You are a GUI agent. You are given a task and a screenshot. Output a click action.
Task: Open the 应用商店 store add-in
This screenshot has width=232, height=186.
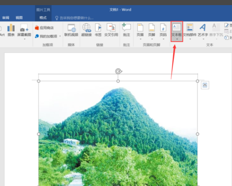click(44, 28)
